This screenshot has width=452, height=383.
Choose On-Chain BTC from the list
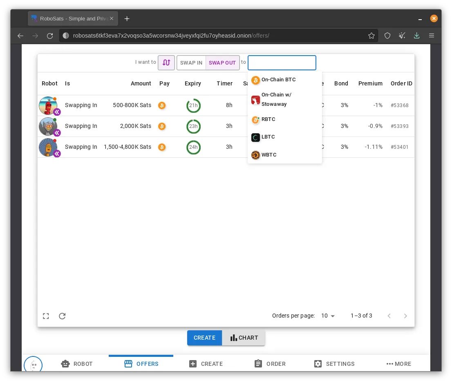tap(284, 80)
